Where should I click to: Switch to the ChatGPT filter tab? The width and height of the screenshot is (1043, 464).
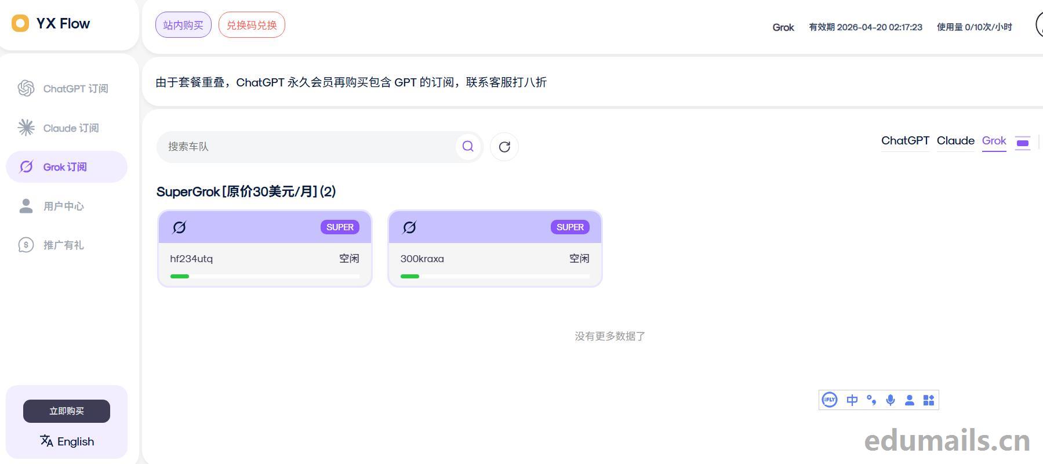point(905,141)
